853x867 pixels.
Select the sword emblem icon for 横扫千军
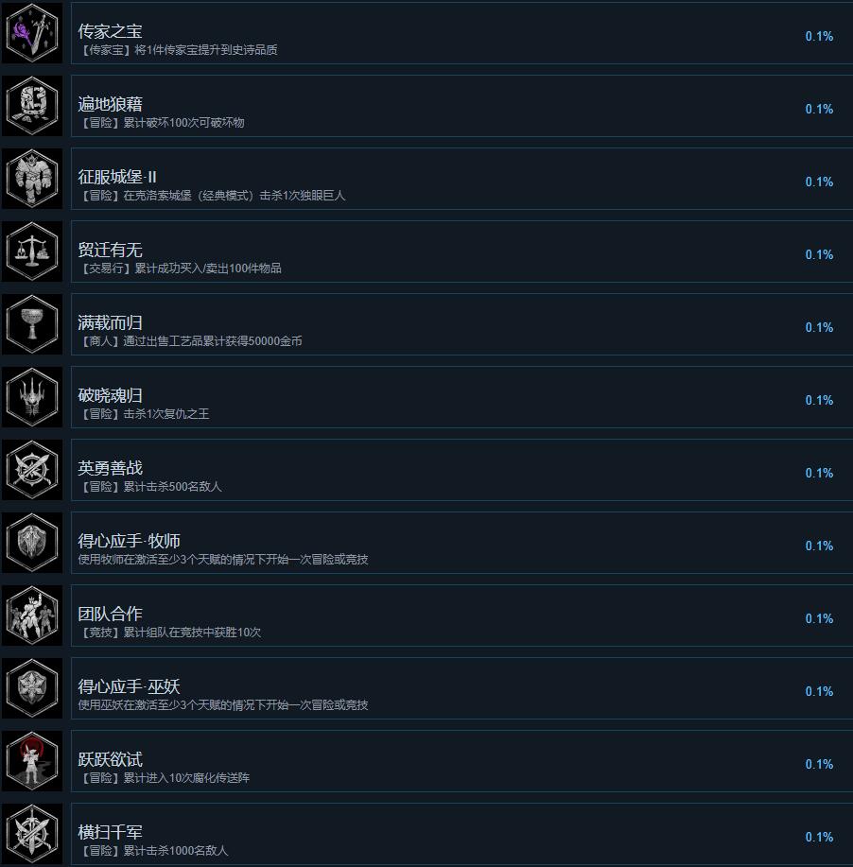(x=32, y=834)
